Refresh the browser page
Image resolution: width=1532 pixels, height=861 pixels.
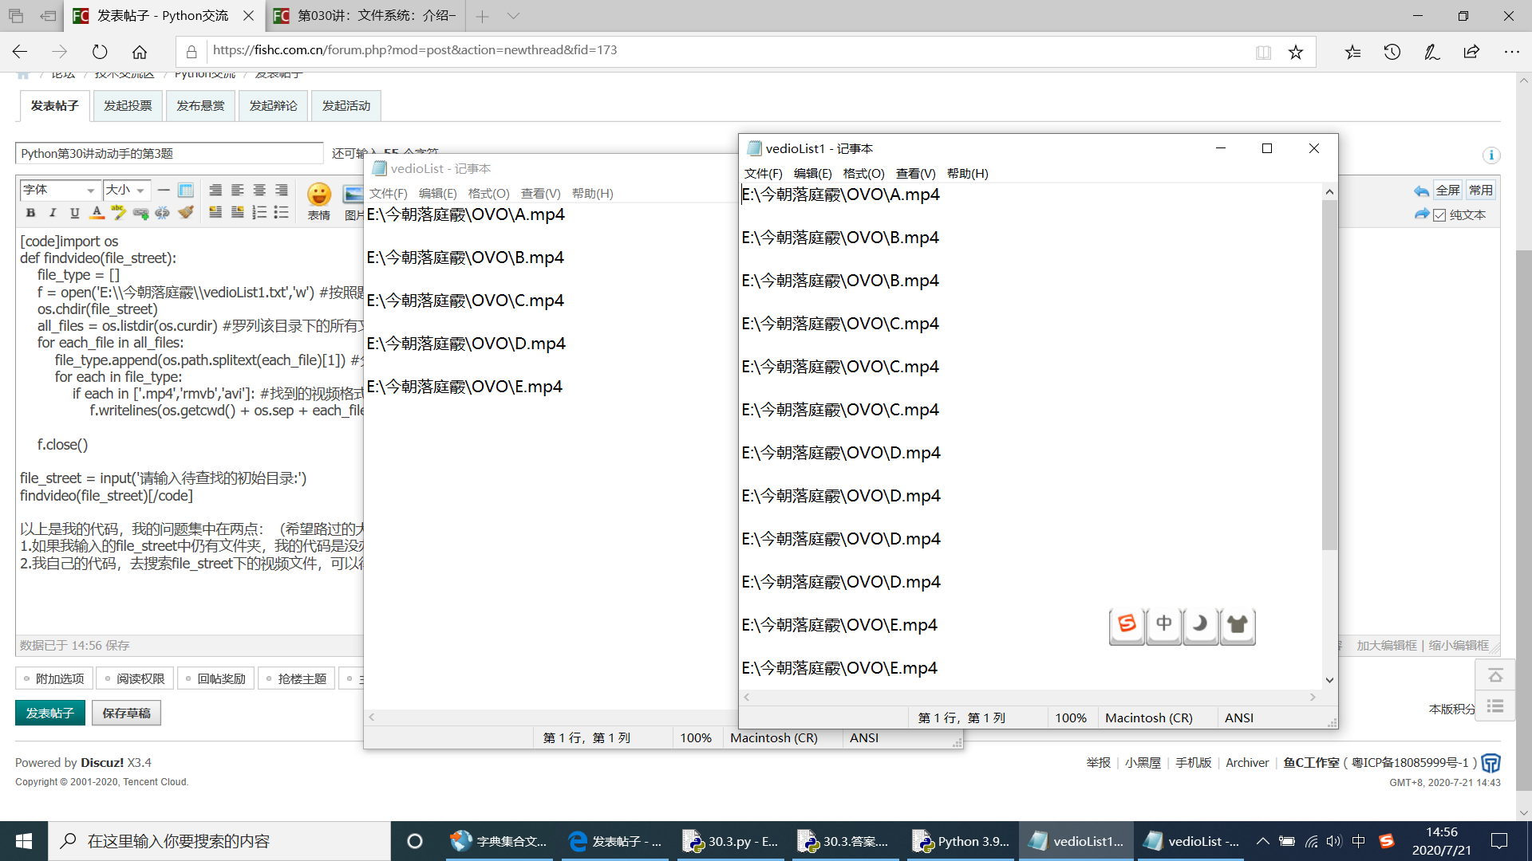[x=100, y=52]
